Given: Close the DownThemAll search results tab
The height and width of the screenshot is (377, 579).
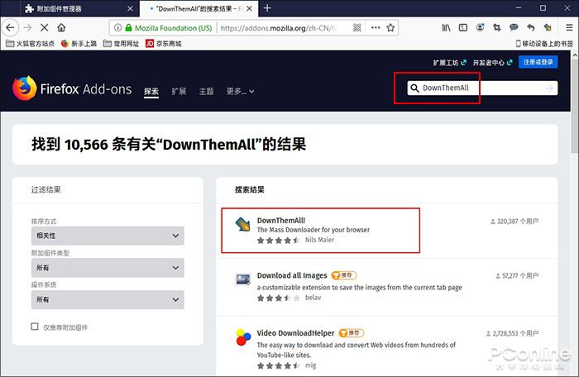Looking at the screenshot, I should [249, 8].
